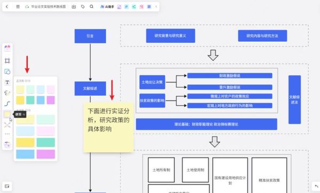Select the 研究内容与研究方法 box
Viewport: 320px width, 193px height.
click(262, 36)
